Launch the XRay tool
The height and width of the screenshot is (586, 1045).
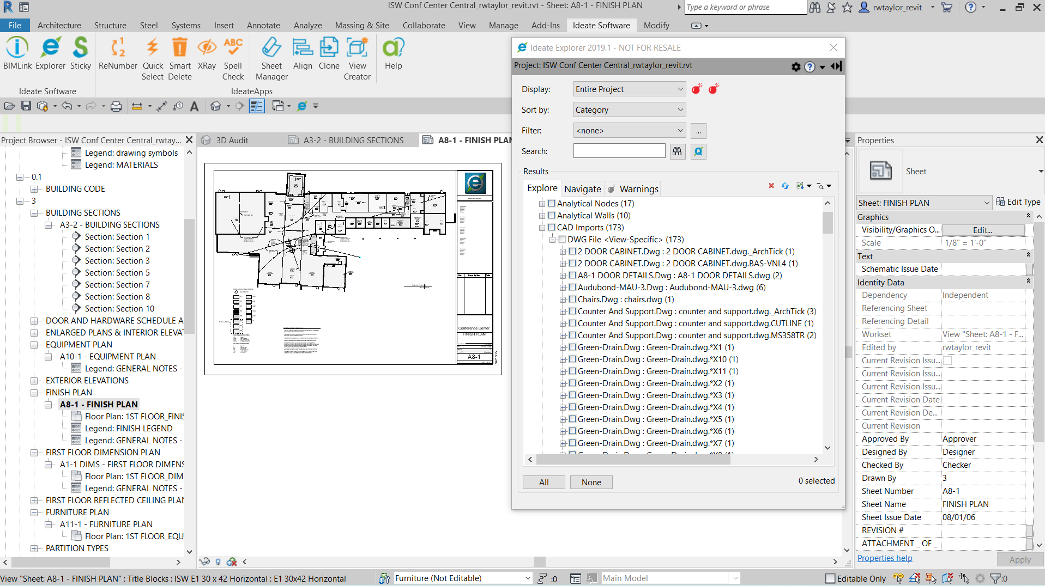click(x=207, y=53)
